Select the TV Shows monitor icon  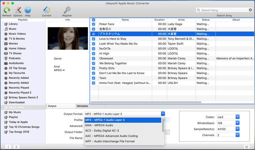6,54
